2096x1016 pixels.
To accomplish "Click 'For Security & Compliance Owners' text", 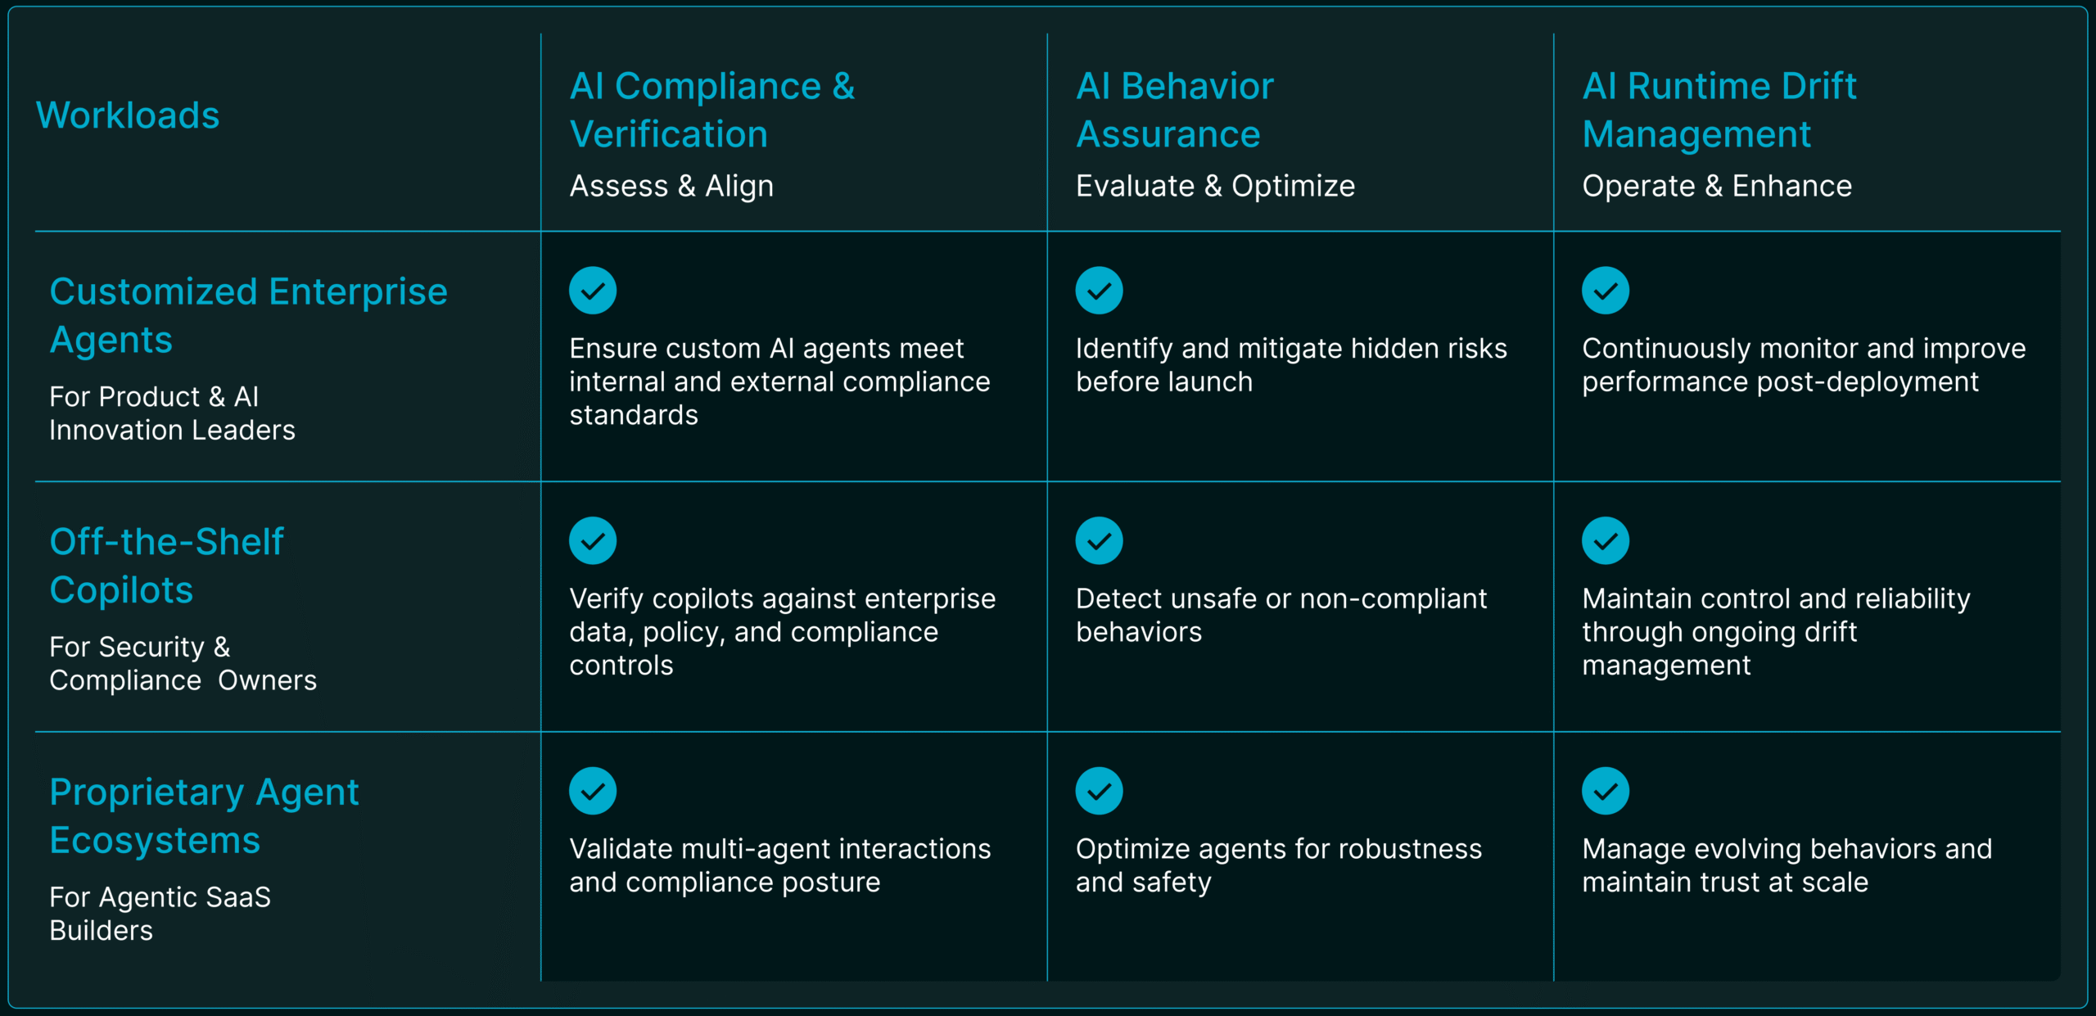I will click(x=183, y=663).
